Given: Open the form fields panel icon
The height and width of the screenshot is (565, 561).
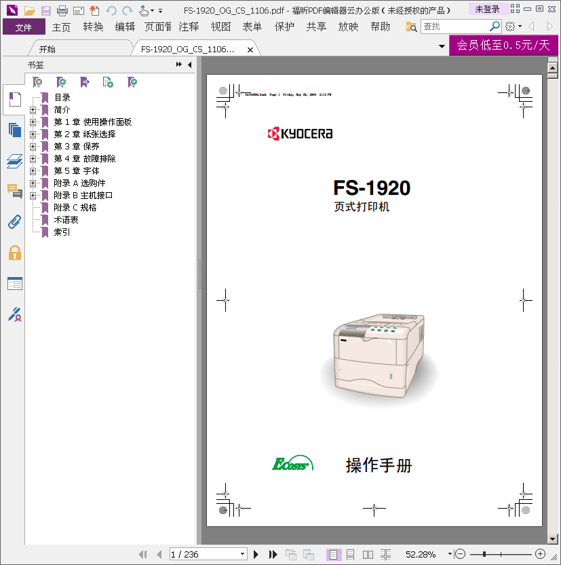Looking at the screenshot, I should (15, 284).
